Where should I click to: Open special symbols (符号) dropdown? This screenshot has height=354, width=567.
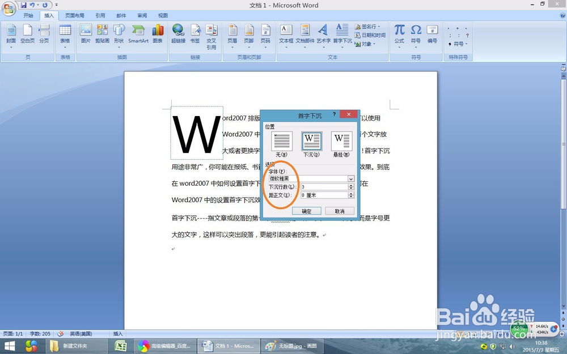(x=458, y=44)
